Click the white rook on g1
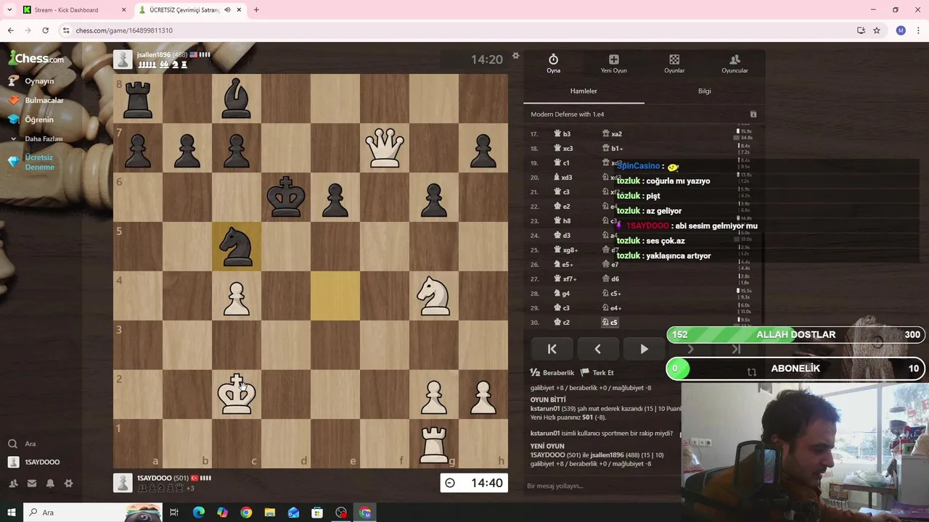 pos(434,444)
